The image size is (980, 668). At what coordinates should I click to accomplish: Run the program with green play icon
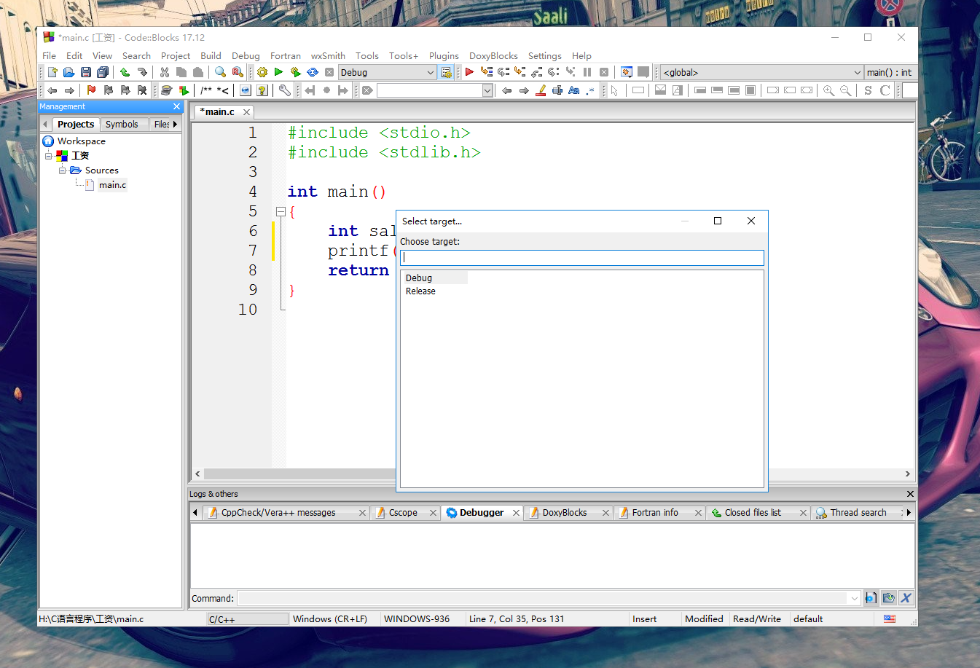278,72
